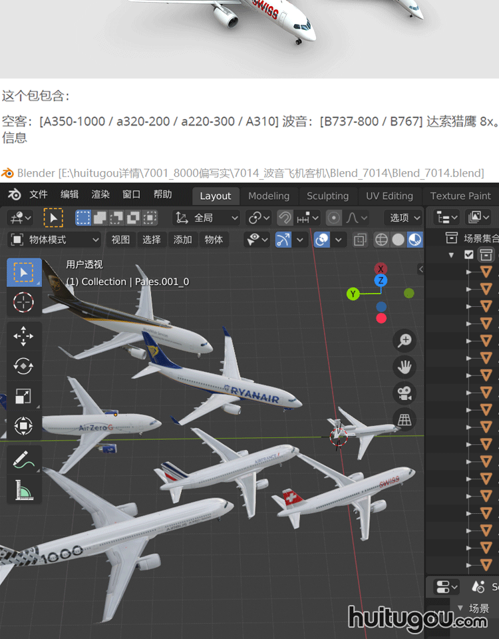This screenshot has width=499, height=639.
Task: Click the Blender logo icon in menu bar
Action: (x=15, y=195)
